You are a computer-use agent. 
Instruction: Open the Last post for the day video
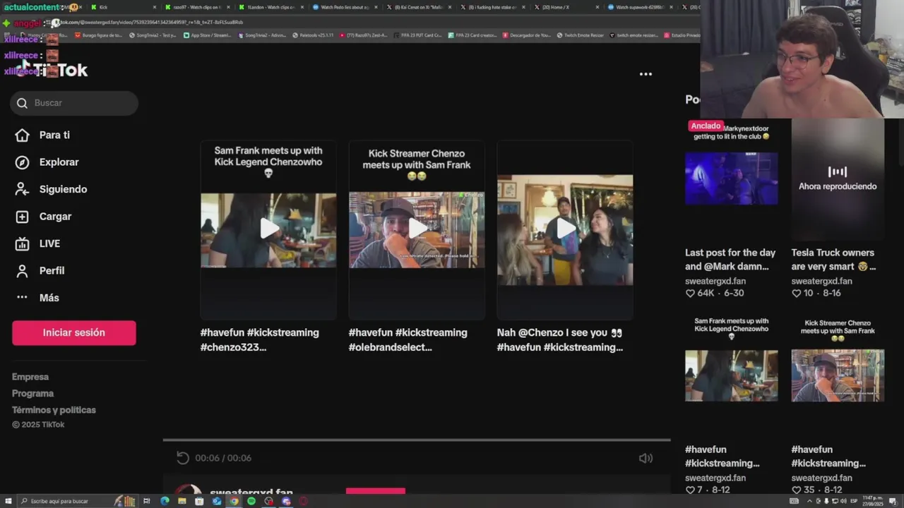click(x=730, y=260)
